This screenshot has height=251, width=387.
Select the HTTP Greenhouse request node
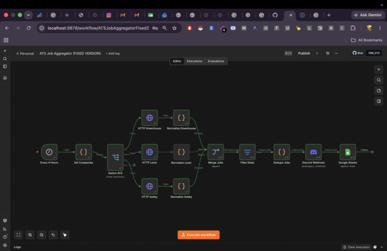pos(149,118)
